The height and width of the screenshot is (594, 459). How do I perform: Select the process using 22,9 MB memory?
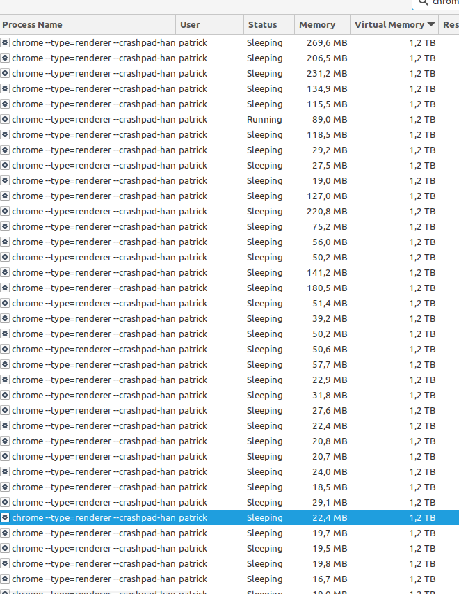point(229,380)
